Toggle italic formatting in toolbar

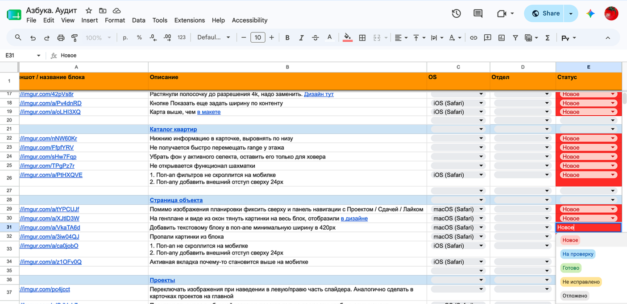point(301,38)
